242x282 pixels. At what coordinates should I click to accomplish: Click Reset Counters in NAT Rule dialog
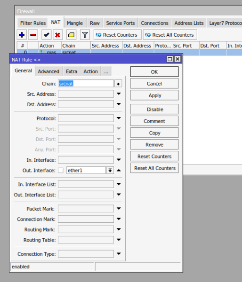[x=154, y=157]
